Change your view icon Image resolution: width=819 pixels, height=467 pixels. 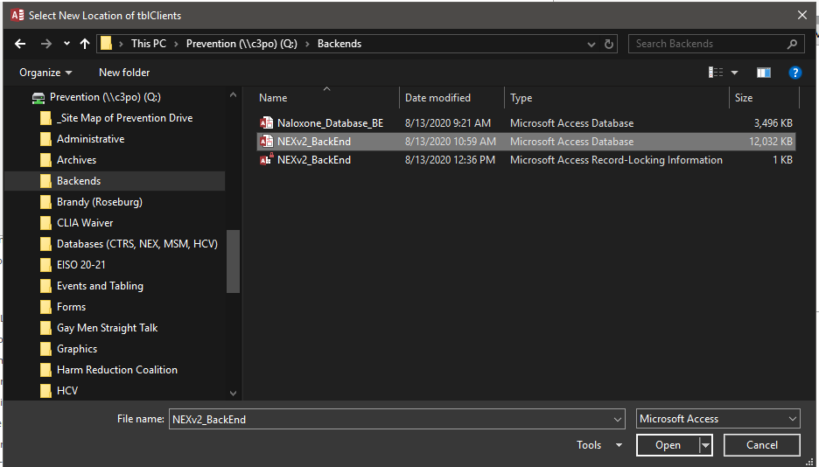point(716,73)
